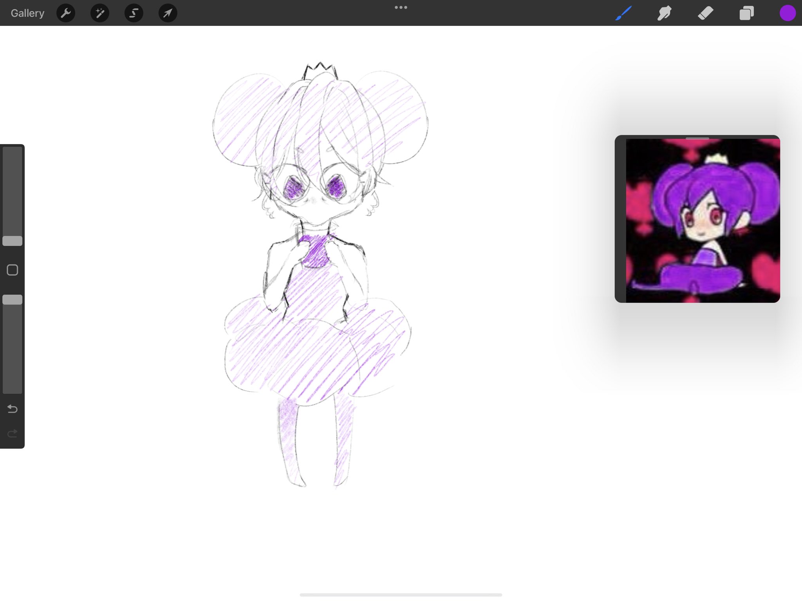Activate the Transform arrow tool
This screenshot has height=601, width=802.
pos(168,13)
